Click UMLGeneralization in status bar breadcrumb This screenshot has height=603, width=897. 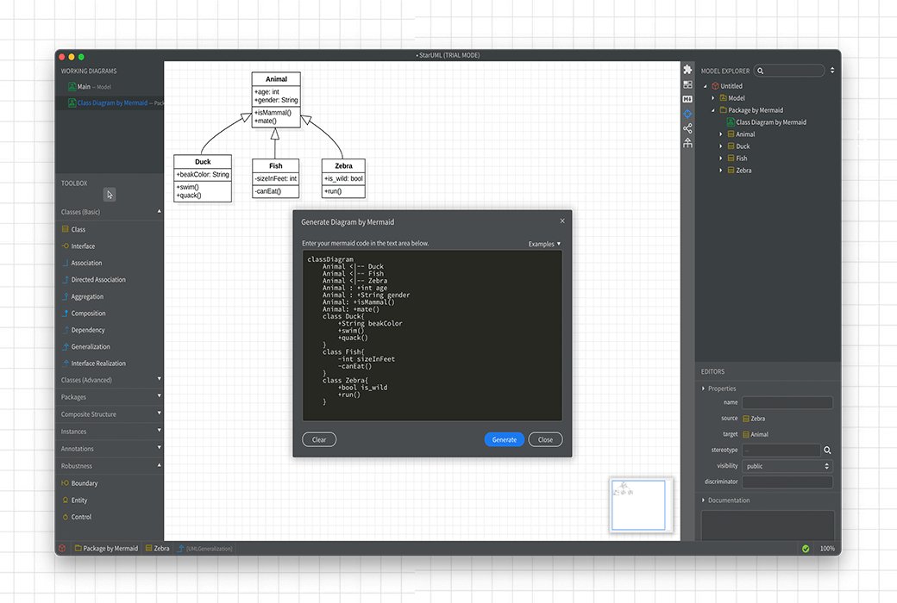coord(204,549)
